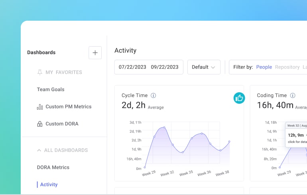Open DORA Metrics dashboard
The width and height of the screenshot is (307, 195).
[53, 167]
